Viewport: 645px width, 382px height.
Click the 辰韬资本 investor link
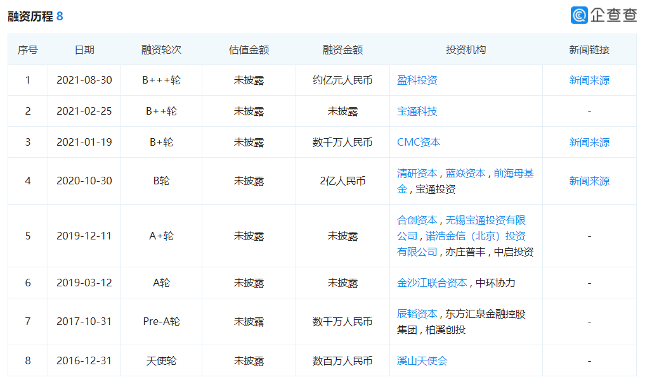click(x=417, y=314)
